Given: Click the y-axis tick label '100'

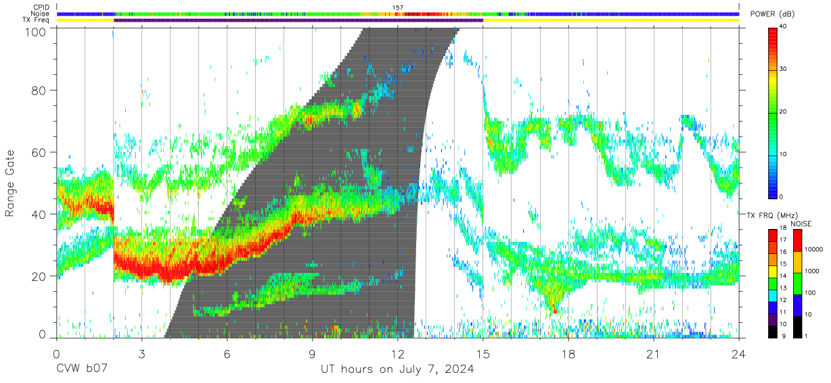Looking at the screenshot, I should point(37,31).
